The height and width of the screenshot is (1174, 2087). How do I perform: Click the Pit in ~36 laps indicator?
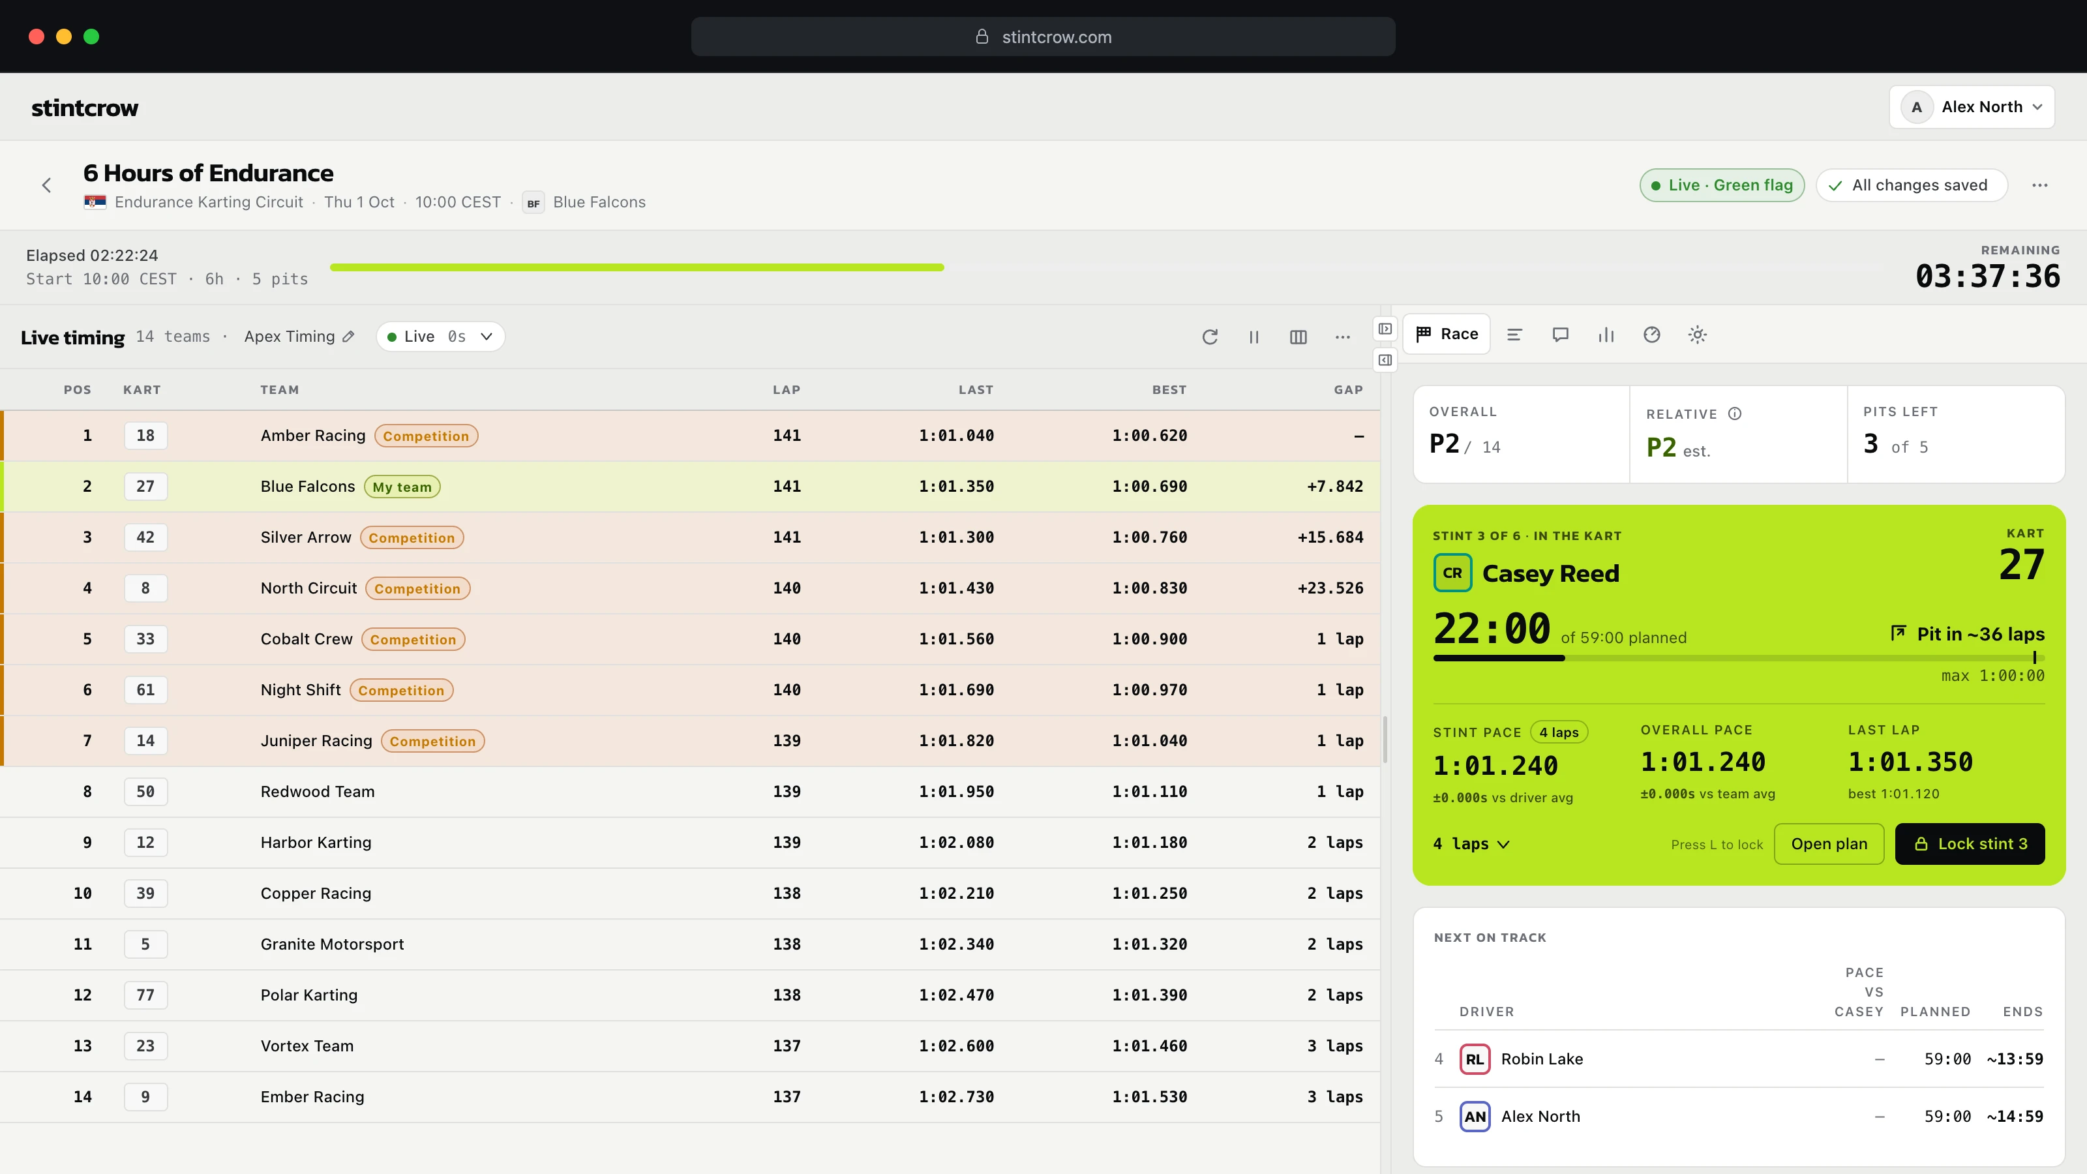[x=1967, y=633]
